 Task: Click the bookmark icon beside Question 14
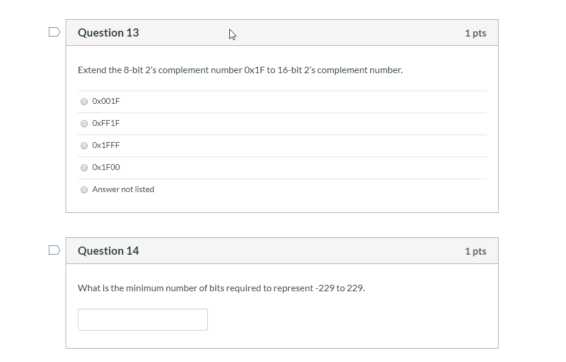click(54, 250)
